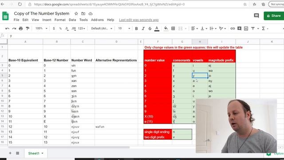This screenshot has width=284, height=160.
Task: Open the text rotation dropdown
Action: tap(222, 28)
